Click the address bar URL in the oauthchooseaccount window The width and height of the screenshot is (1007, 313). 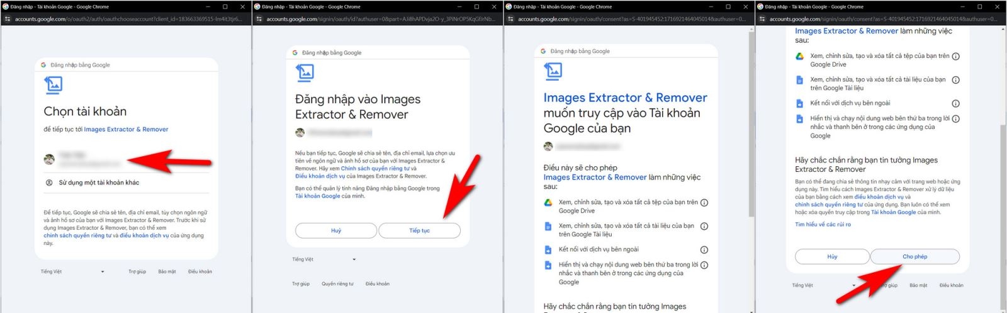pyautogui.click(x=128, y=19)
